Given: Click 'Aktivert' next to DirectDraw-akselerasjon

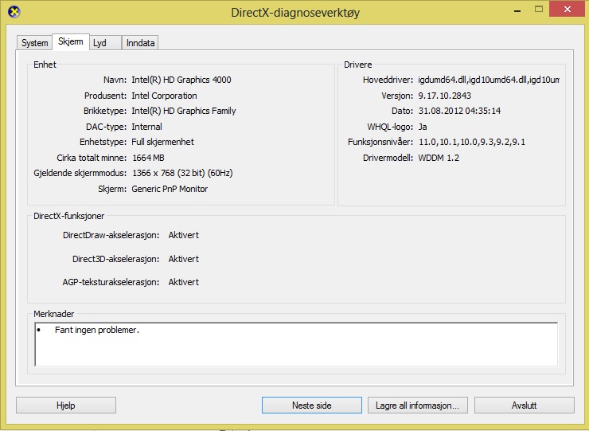Looking at the screenshot, I should coord(184,235).
